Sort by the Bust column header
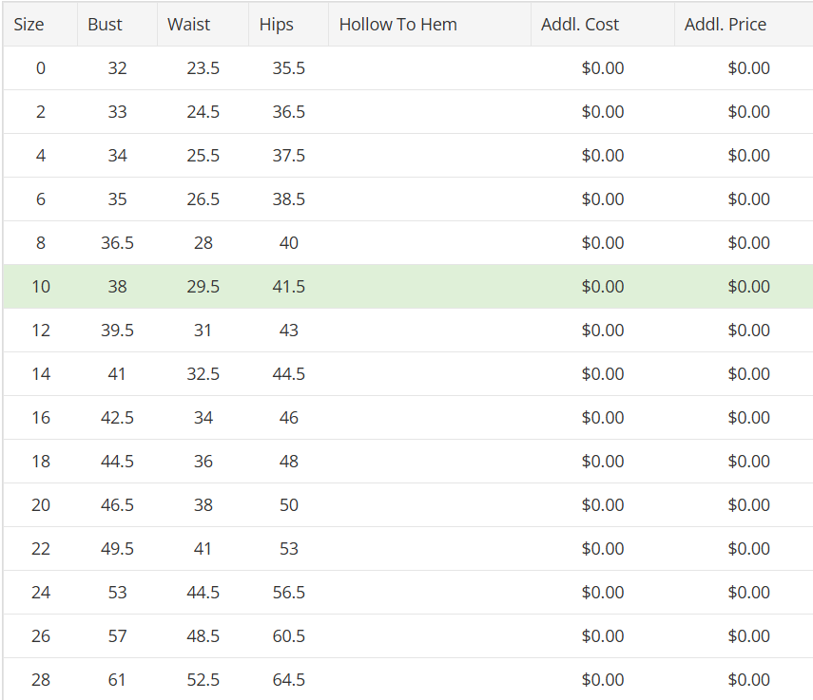Viewport: 813px width, 700px height. point(118,25)
